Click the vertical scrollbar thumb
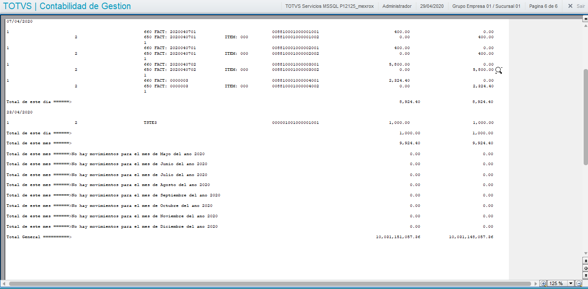The width and height of the screenshot is (588, 289). point(585,116)
